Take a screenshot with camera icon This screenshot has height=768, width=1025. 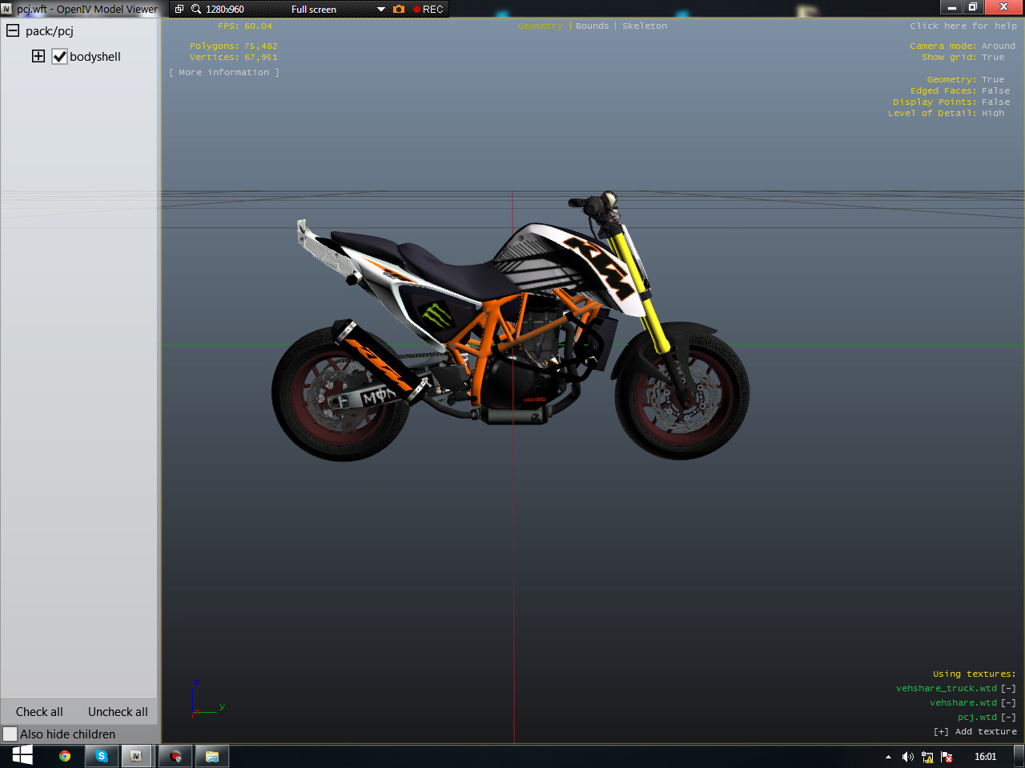point(399,9)
